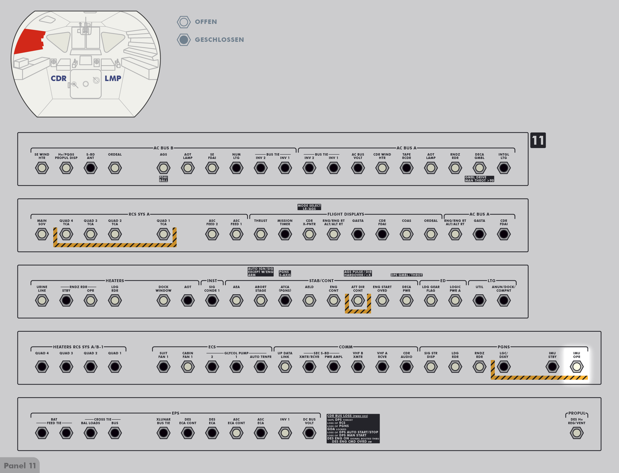Click the CABIN FAN 1 breaker
Viewport: 619px width, 473px height.
pyautogui.click(x=188, y=367)
